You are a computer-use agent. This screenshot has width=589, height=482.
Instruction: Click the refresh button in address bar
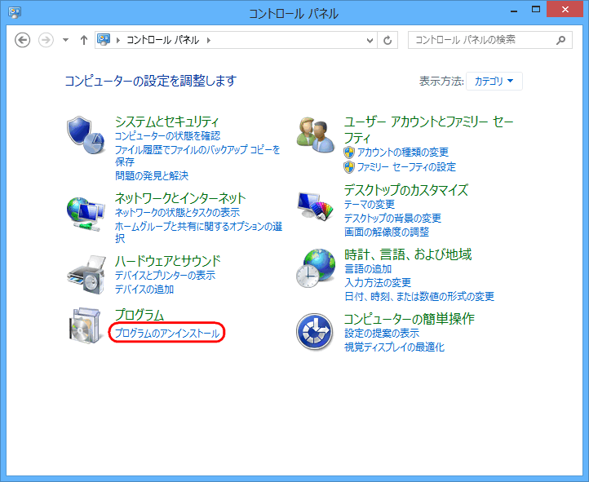pos(387,40)
